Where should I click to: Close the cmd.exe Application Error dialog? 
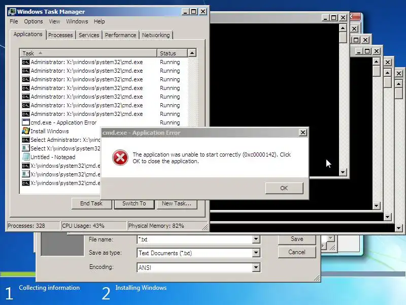pyautogui.click(x=302, y=133)
